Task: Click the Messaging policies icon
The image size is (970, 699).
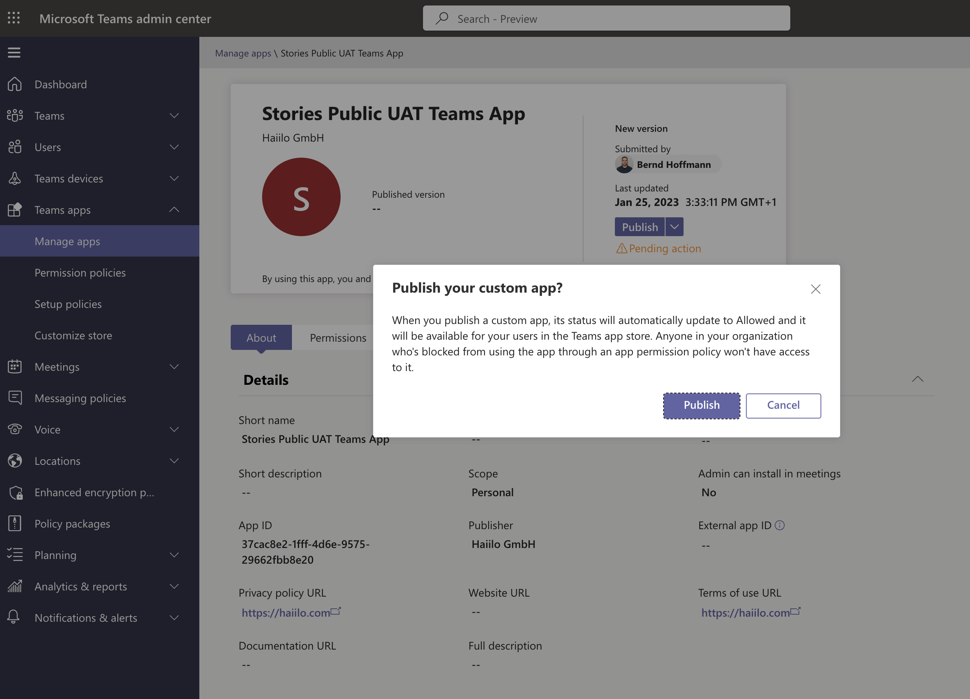Action: 15,398
